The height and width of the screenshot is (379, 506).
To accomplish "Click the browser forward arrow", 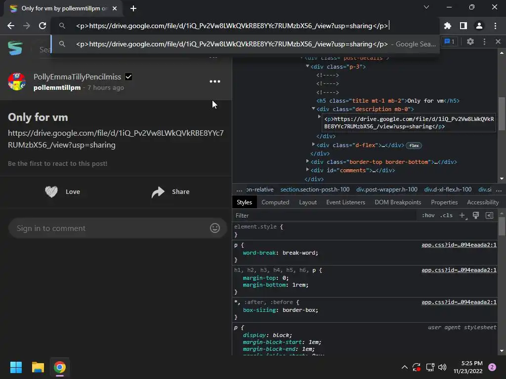I will (27, 26).
